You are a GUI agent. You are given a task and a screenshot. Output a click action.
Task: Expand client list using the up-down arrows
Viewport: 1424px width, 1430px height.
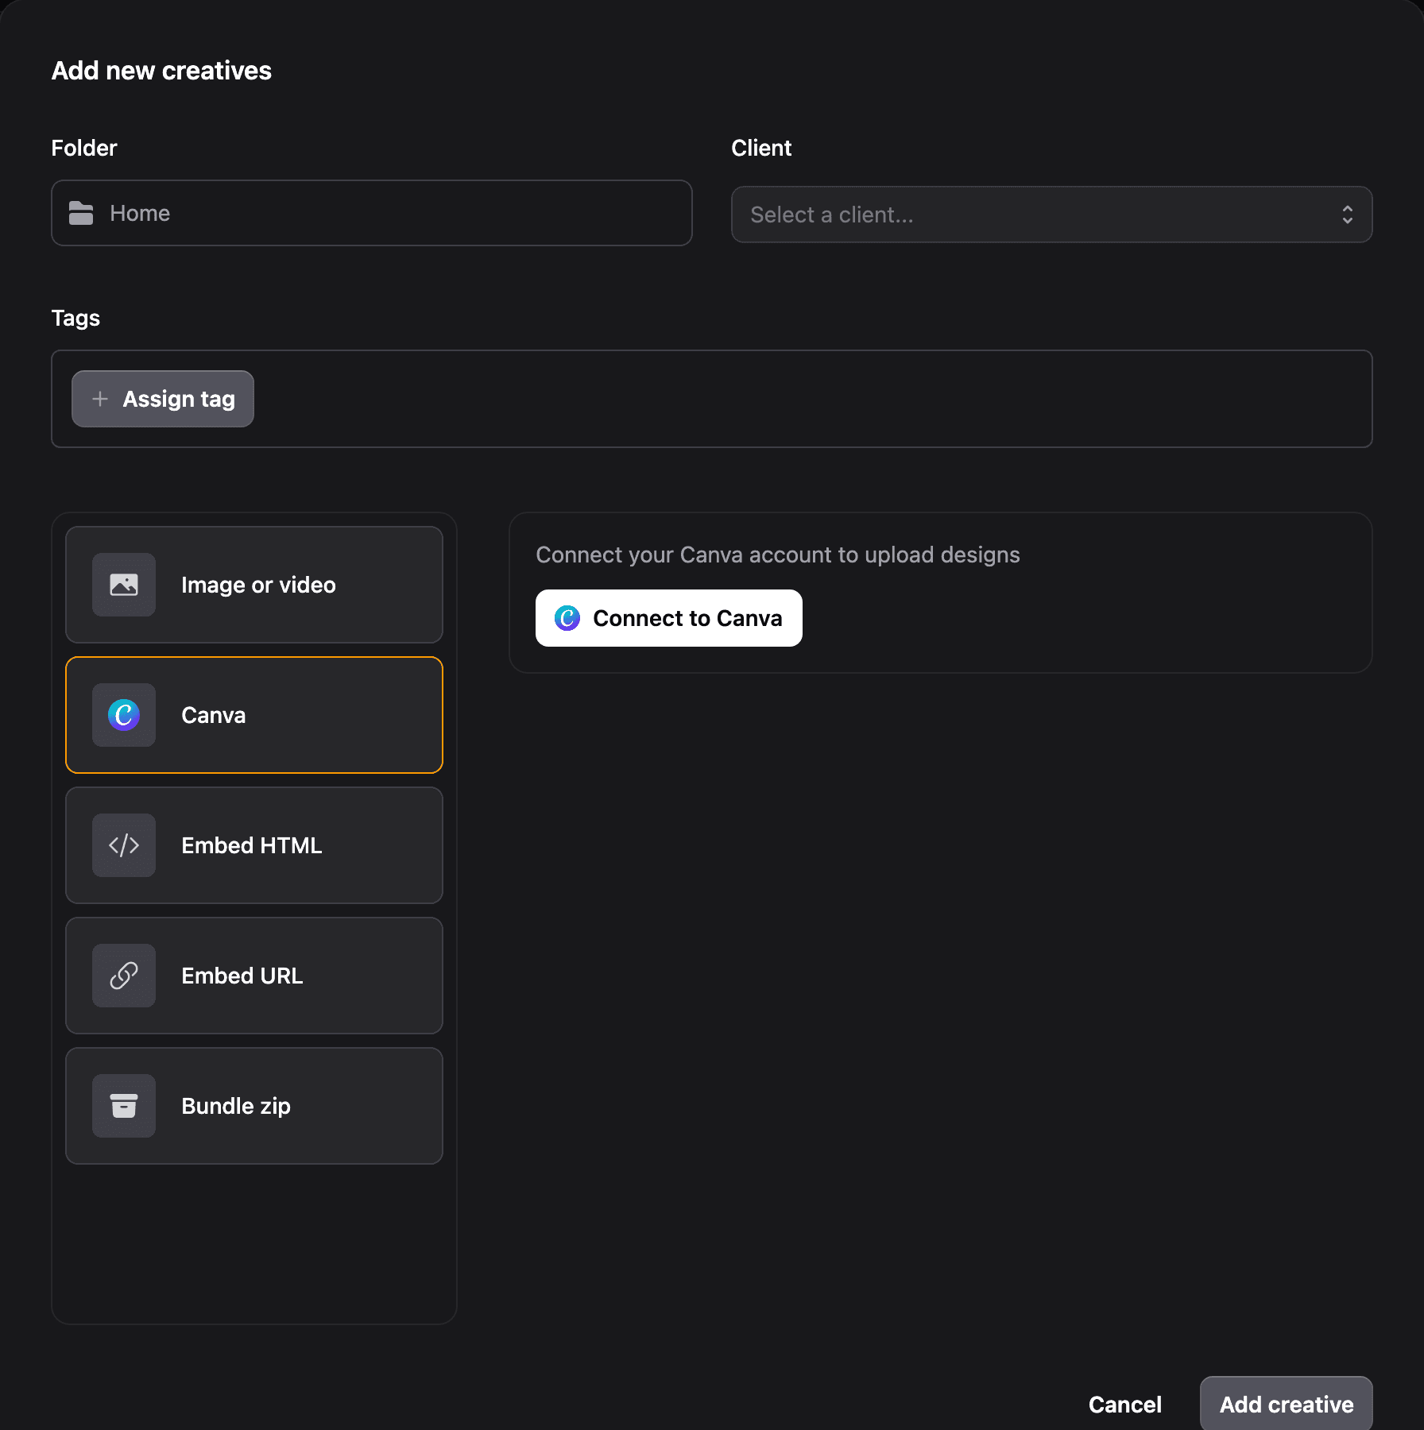tap(1348, 214)
